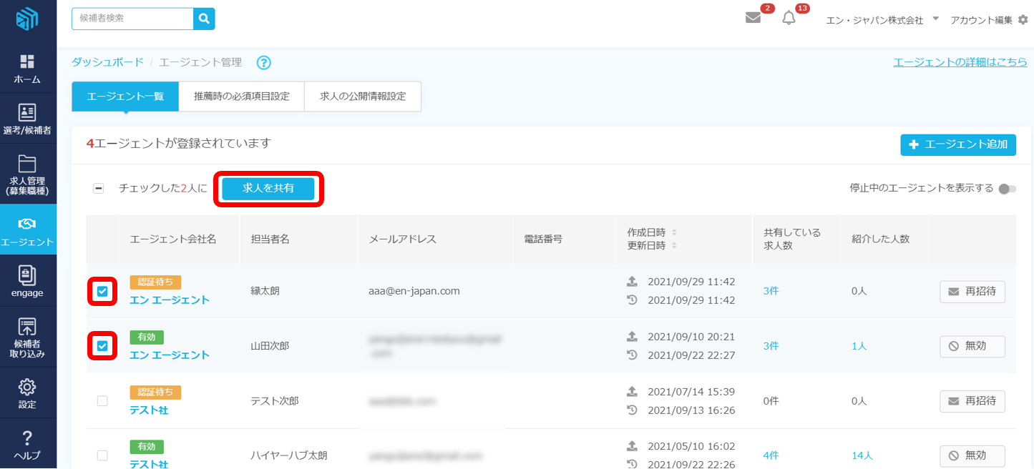Click the search magnifier icon button
Viewport: 1034px width, 469px height.
[204, 19]
